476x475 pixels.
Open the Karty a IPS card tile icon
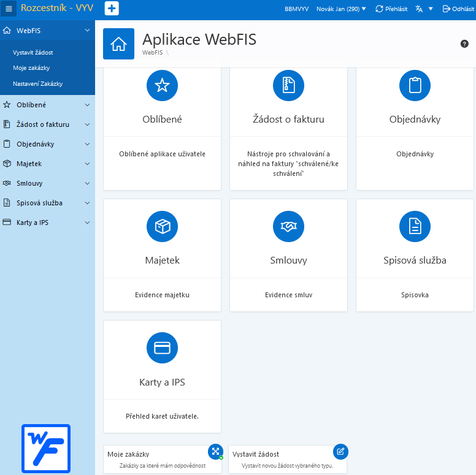(x=162, y=348)
